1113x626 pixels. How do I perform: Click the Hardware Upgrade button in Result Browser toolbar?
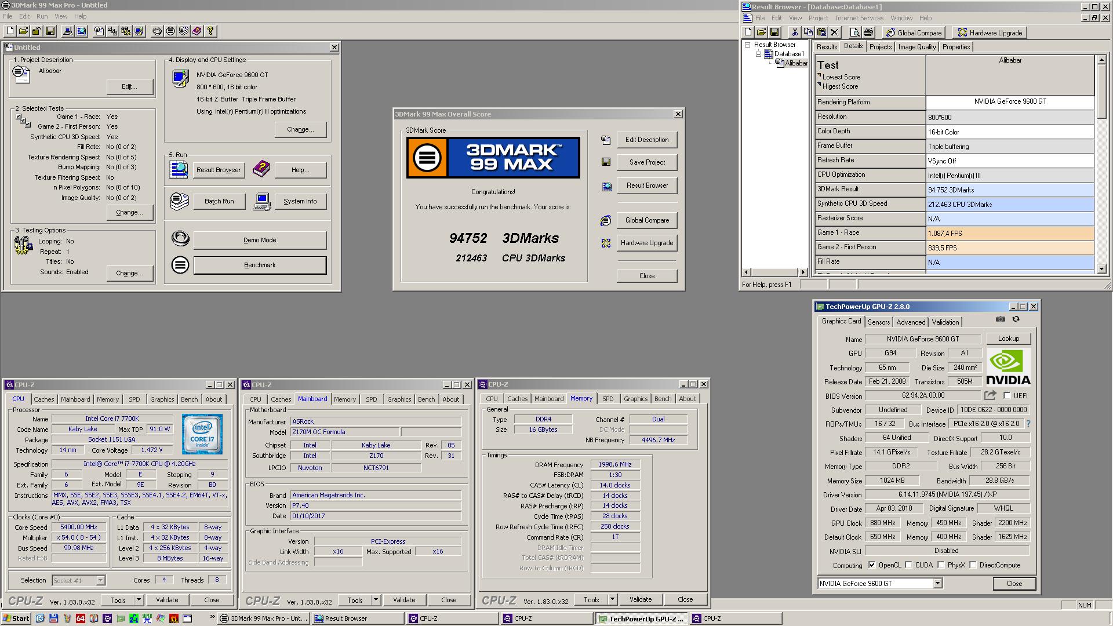(x=990, y=32)
